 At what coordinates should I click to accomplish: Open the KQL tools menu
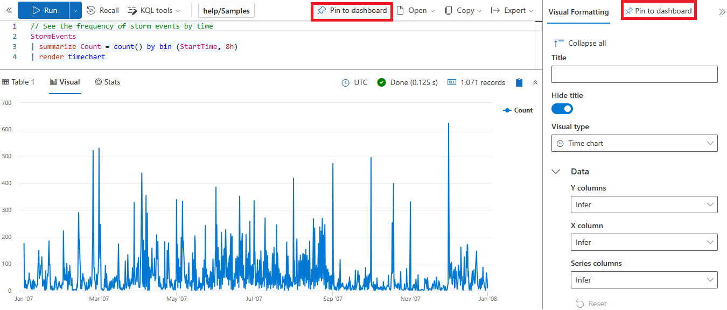pyautogui.click(x=153, y=10)
